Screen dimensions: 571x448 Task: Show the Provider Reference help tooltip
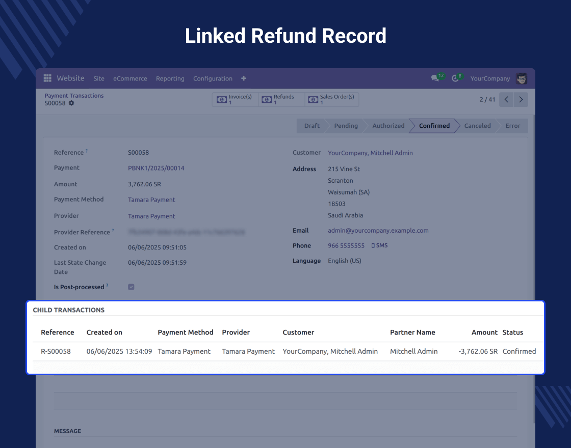click(x=113, y=230)
